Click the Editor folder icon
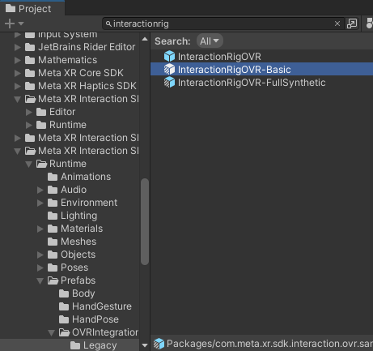This screenshot has width=373, height=351. 41,112
